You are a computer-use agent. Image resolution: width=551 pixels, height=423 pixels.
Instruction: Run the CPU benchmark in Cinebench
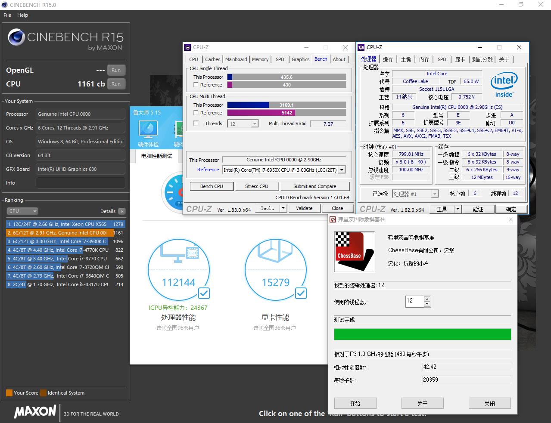coord(116,84)
